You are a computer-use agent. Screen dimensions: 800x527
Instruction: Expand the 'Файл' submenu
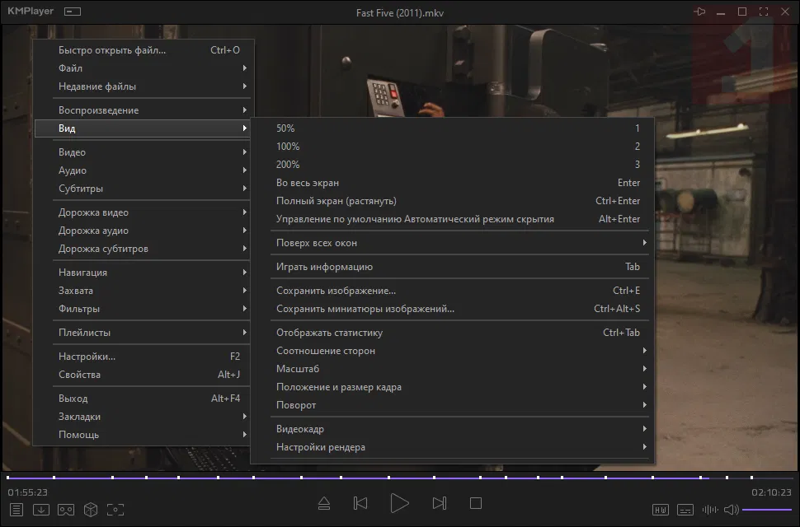click(x=144, y=68)
